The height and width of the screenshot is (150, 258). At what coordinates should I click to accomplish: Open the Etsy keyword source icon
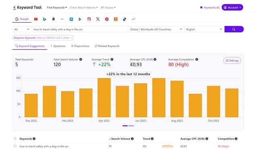tap(116, 19)
